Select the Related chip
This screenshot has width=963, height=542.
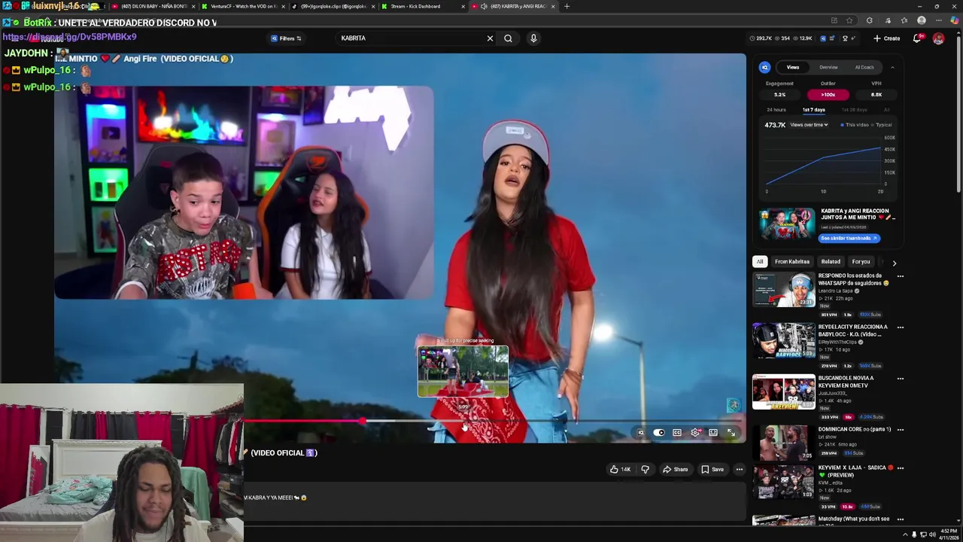831,262
